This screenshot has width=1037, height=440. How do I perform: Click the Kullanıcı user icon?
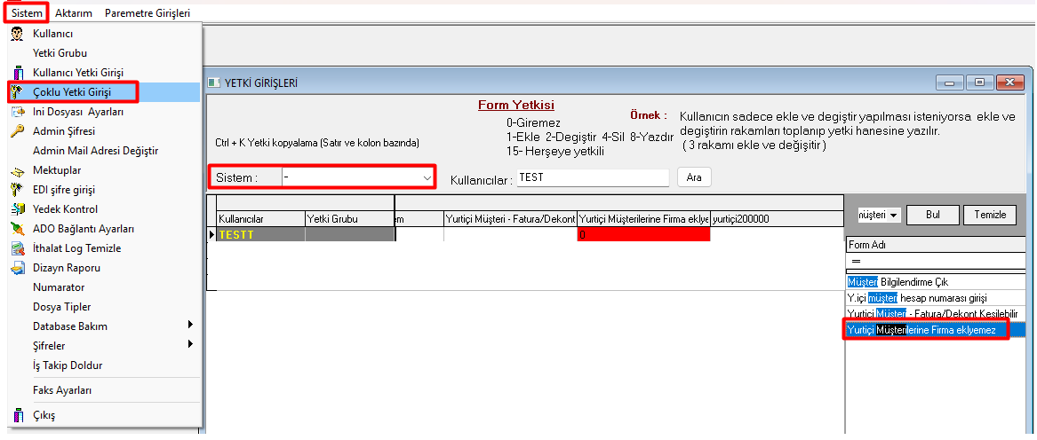click(16, 34)
